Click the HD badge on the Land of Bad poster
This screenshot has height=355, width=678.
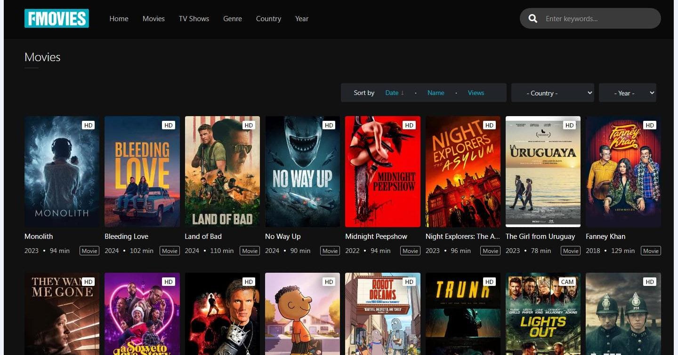[249, 125]
